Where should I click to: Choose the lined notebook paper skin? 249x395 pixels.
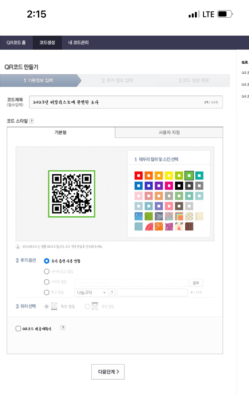point(199,216)
